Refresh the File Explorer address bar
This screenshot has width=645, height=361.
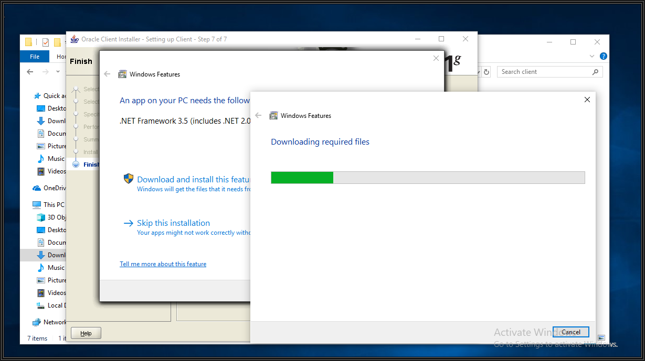tap(487, 72)
